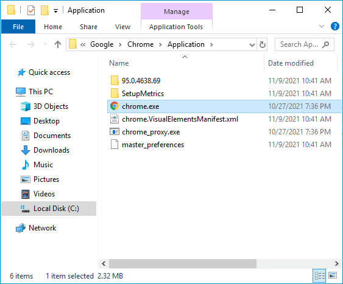The image size is (343, 284).
Task: Switch to Details view in status bar
Action: (319, 275)
